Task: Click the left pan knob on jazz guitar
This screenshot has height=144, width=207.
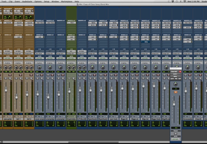Action: pos(5,68)
